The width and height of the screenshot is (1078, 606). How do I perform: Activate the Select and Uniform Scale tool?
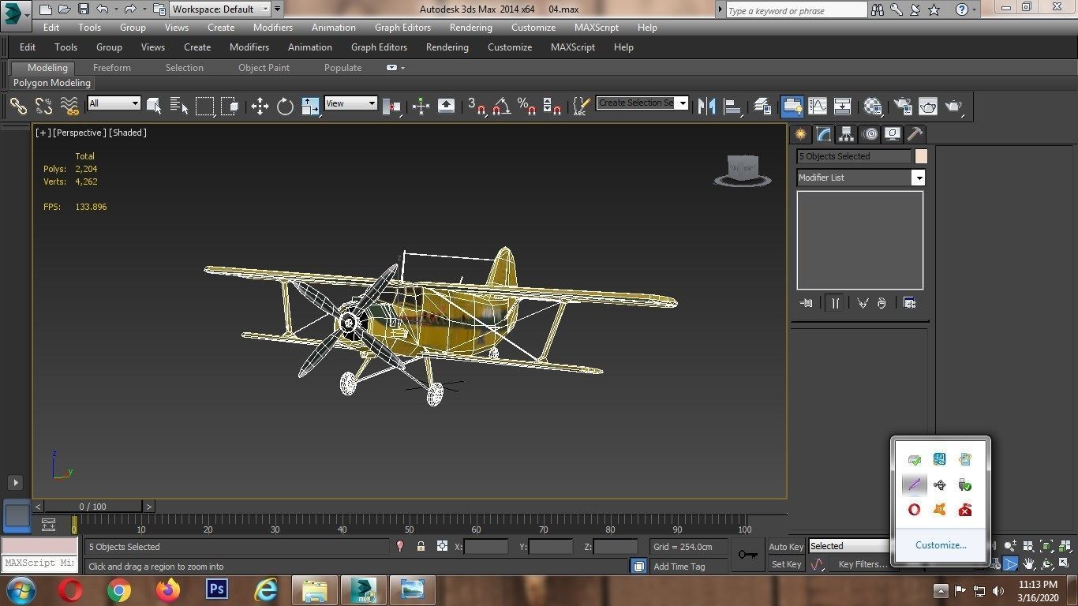pyautogui.click(x=310, y=106)
